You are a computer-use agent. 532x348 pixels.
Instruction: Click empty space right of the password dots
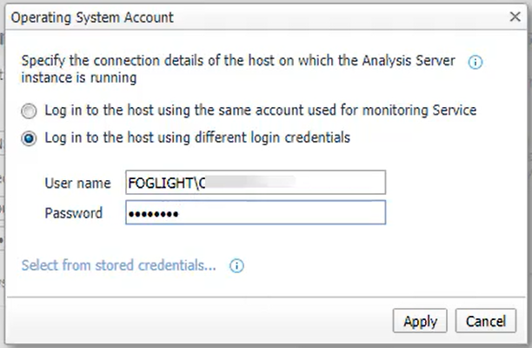point(282,213)
